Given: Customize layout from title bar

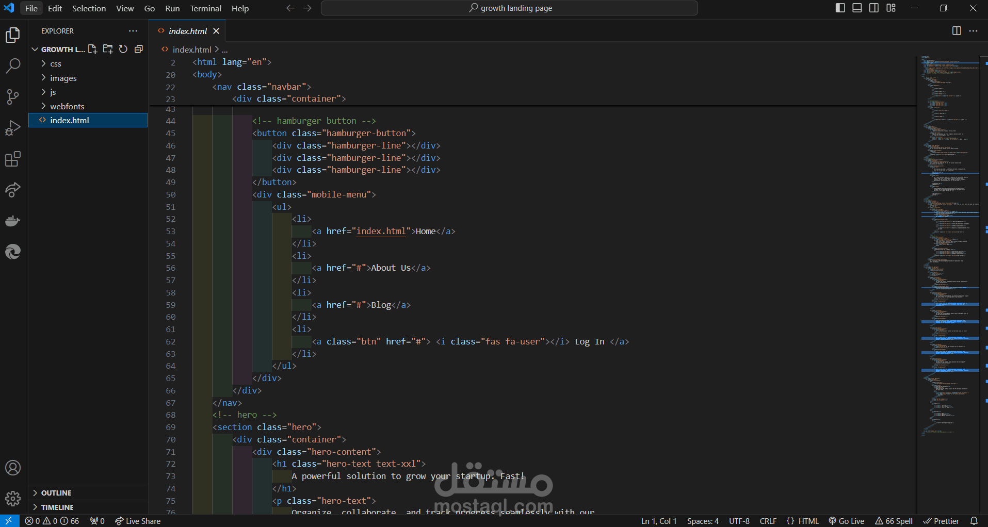Looking at the screenshot, I should (x=891, y=8).
